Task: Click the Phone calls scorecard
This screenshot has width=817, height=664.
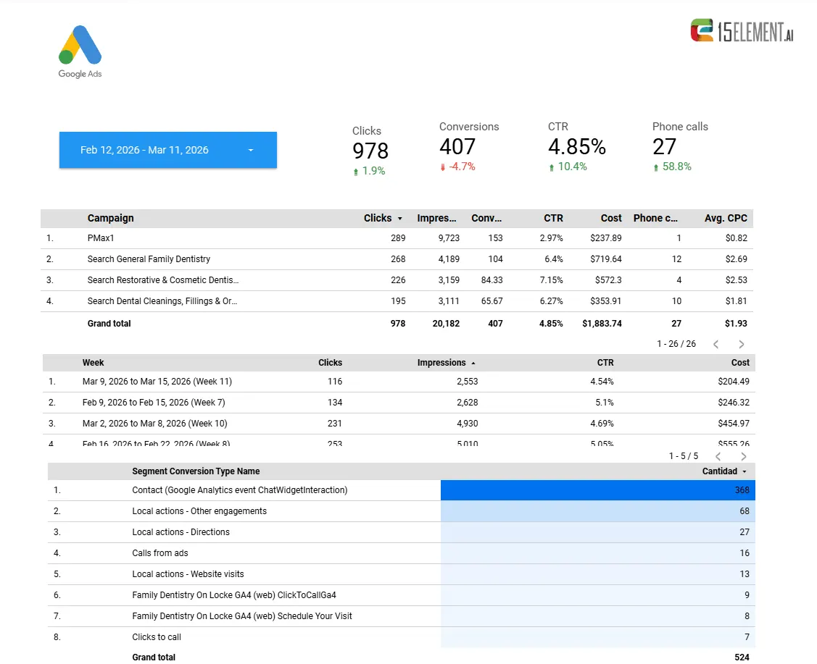Action: pyautogui.click(x=680, y=147)
